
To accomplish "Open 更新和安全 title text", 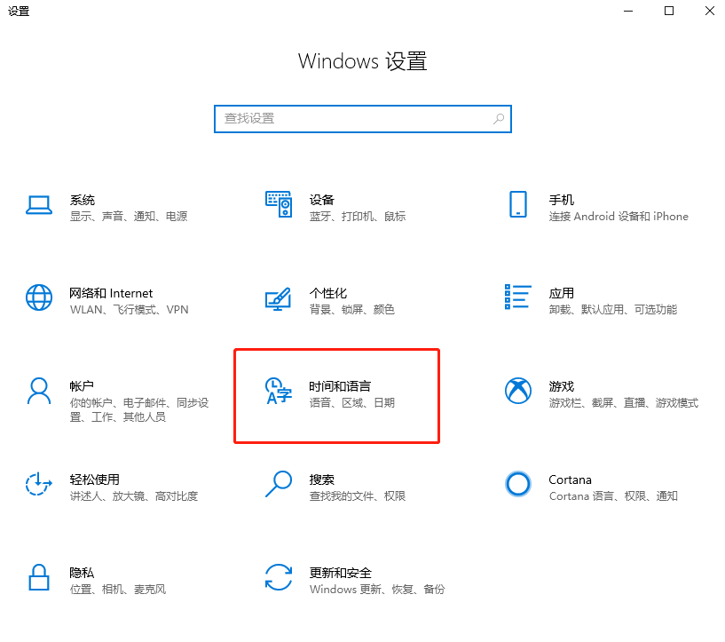I will pos(340,573).
